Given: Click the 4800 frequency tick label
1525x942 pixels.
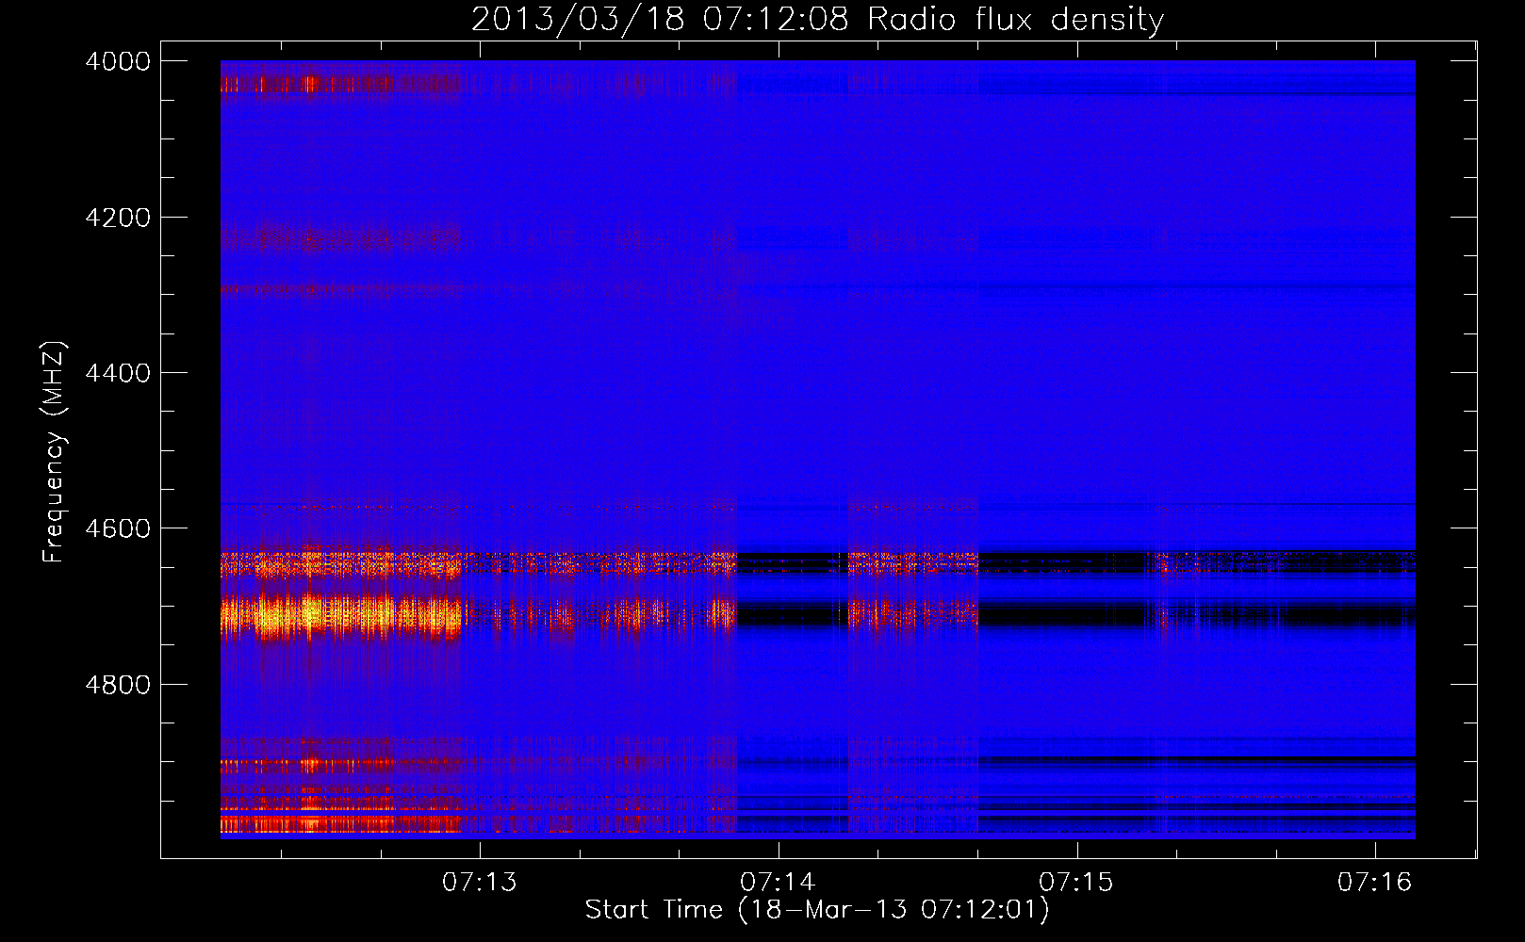Looking at the screenshot, I should pyautogui.click(x=118, y=685).
